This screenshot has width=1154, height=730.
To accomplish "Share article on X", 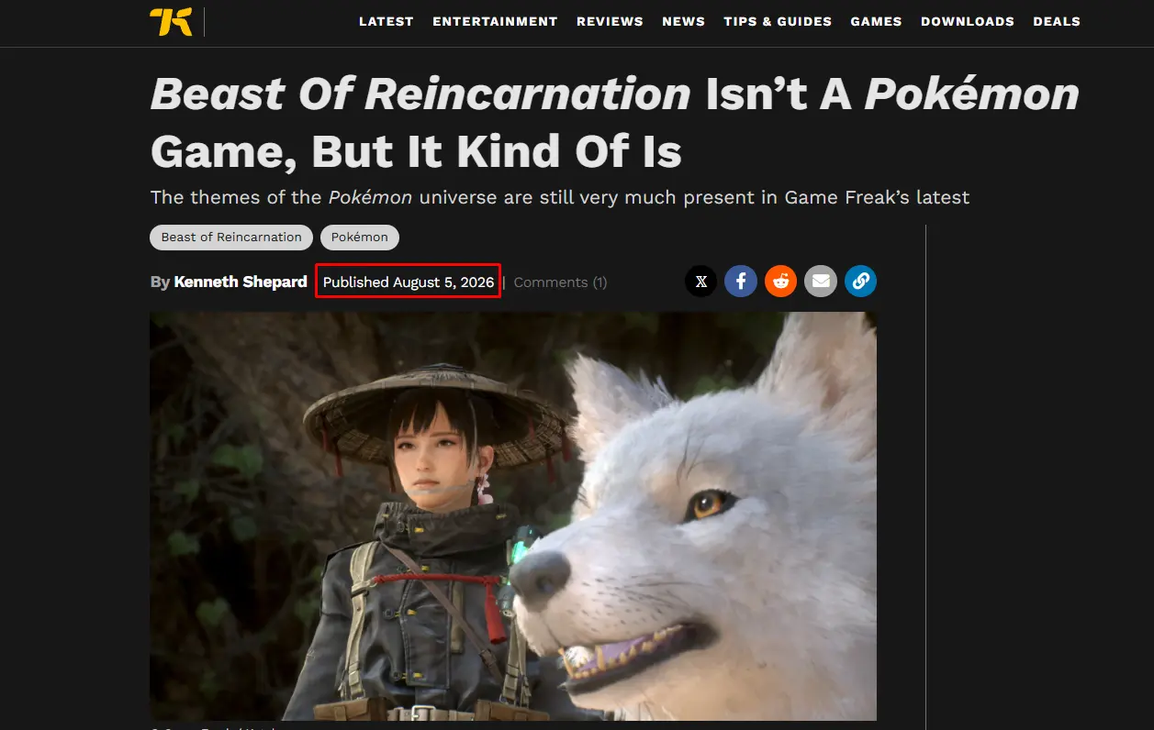I will click(701, 282).
